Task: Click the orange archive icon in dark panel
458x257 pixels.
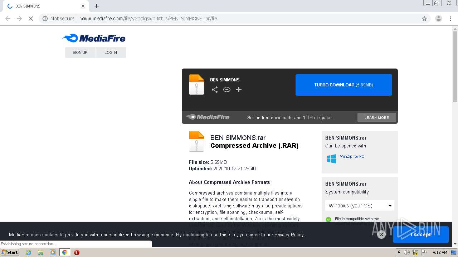Action: 196,85
